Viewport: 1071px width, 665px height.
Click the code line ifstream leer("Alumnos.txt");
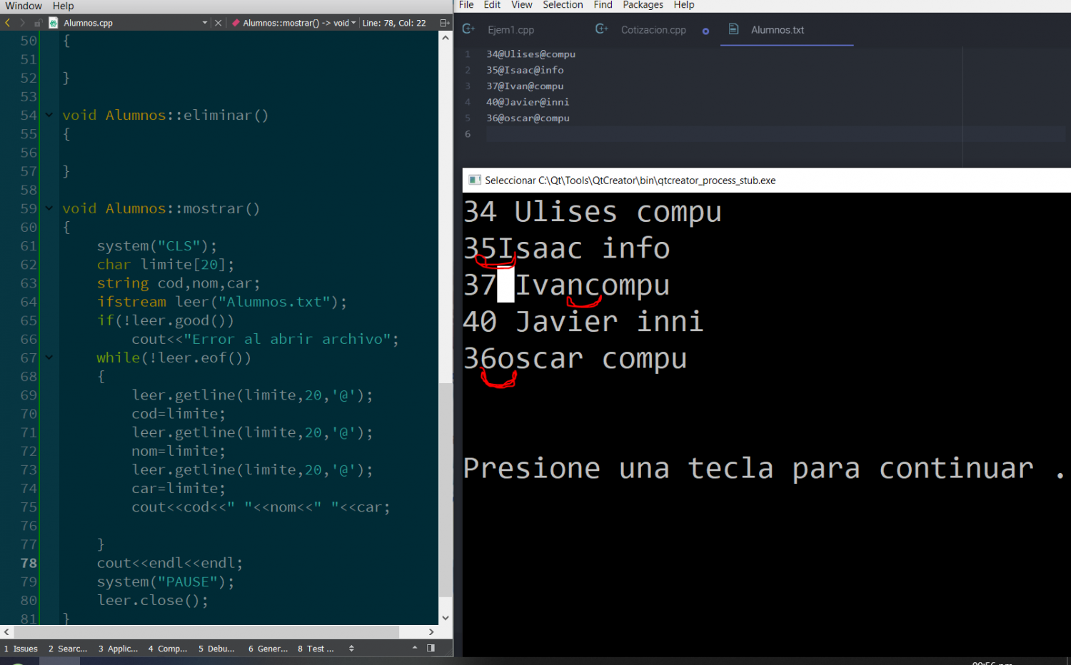coord(222,302)
